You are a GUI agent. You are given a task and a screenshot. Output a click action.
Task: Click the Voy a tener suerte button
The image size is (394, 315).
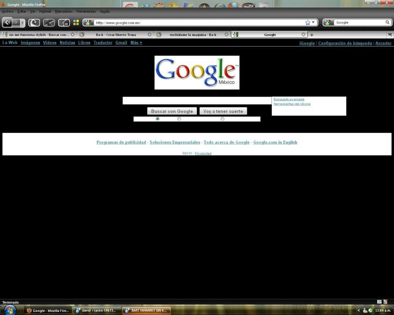pyautogui.click(x=223, y=111)
